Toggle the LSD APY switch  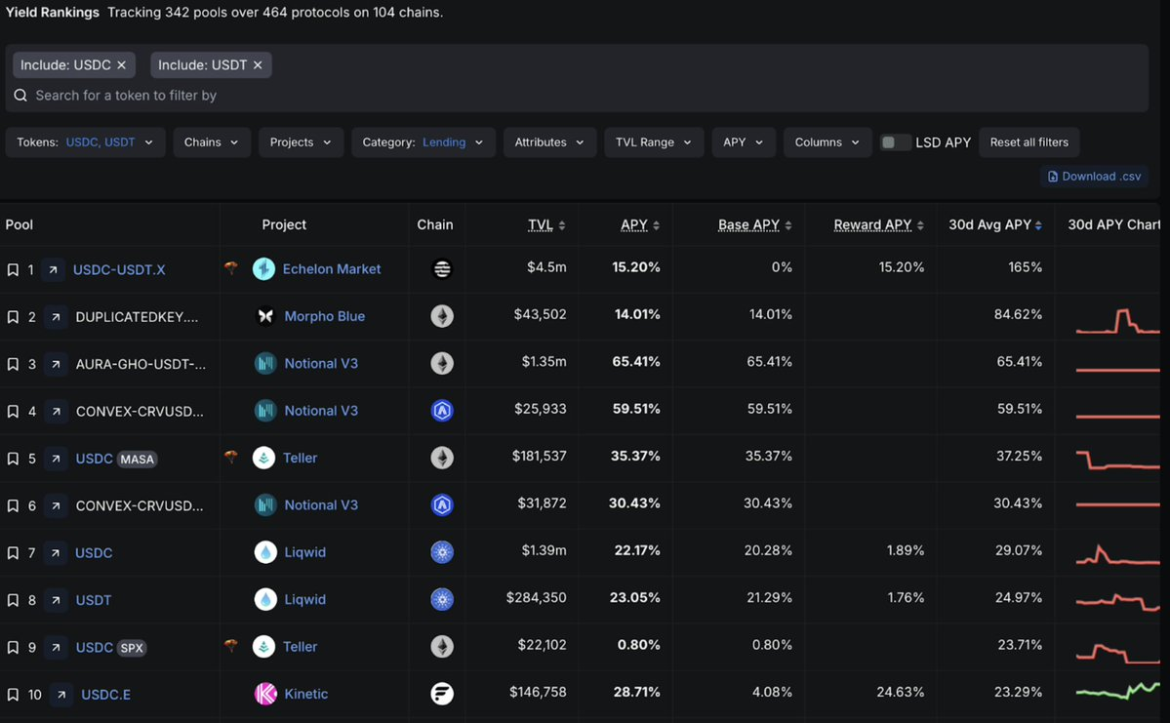[895, 141]
